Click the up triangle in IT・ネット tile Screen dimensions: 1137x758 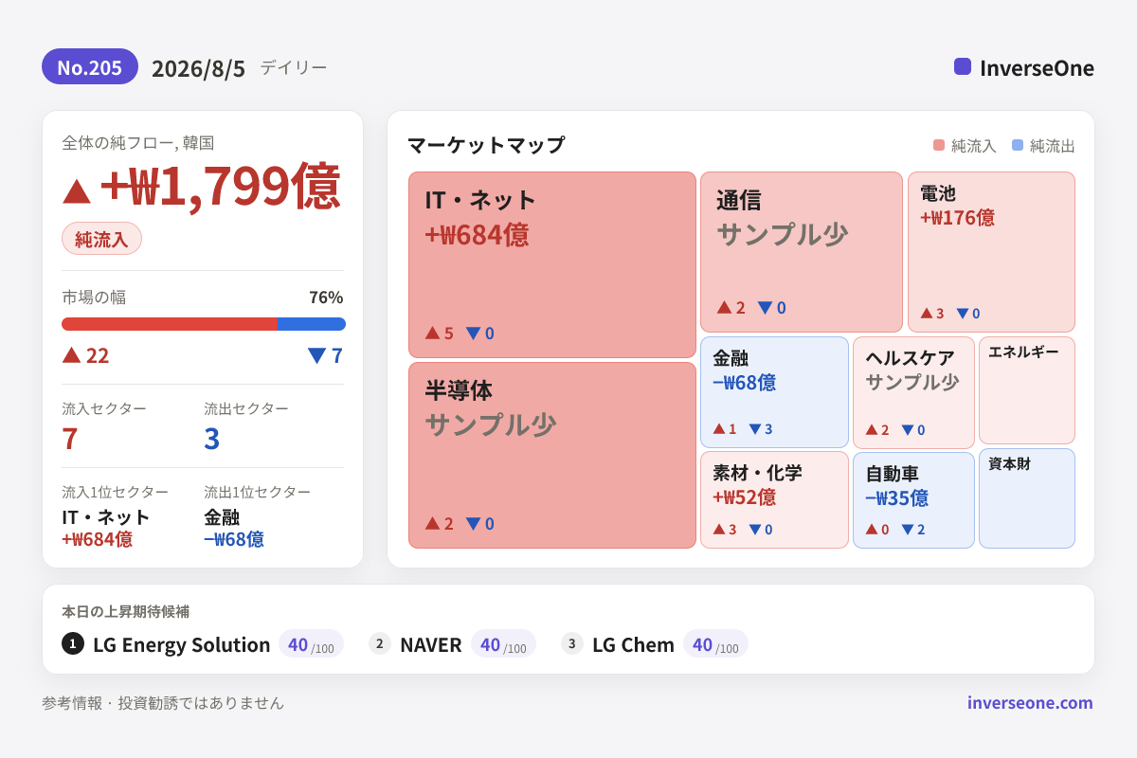point(432,333)
